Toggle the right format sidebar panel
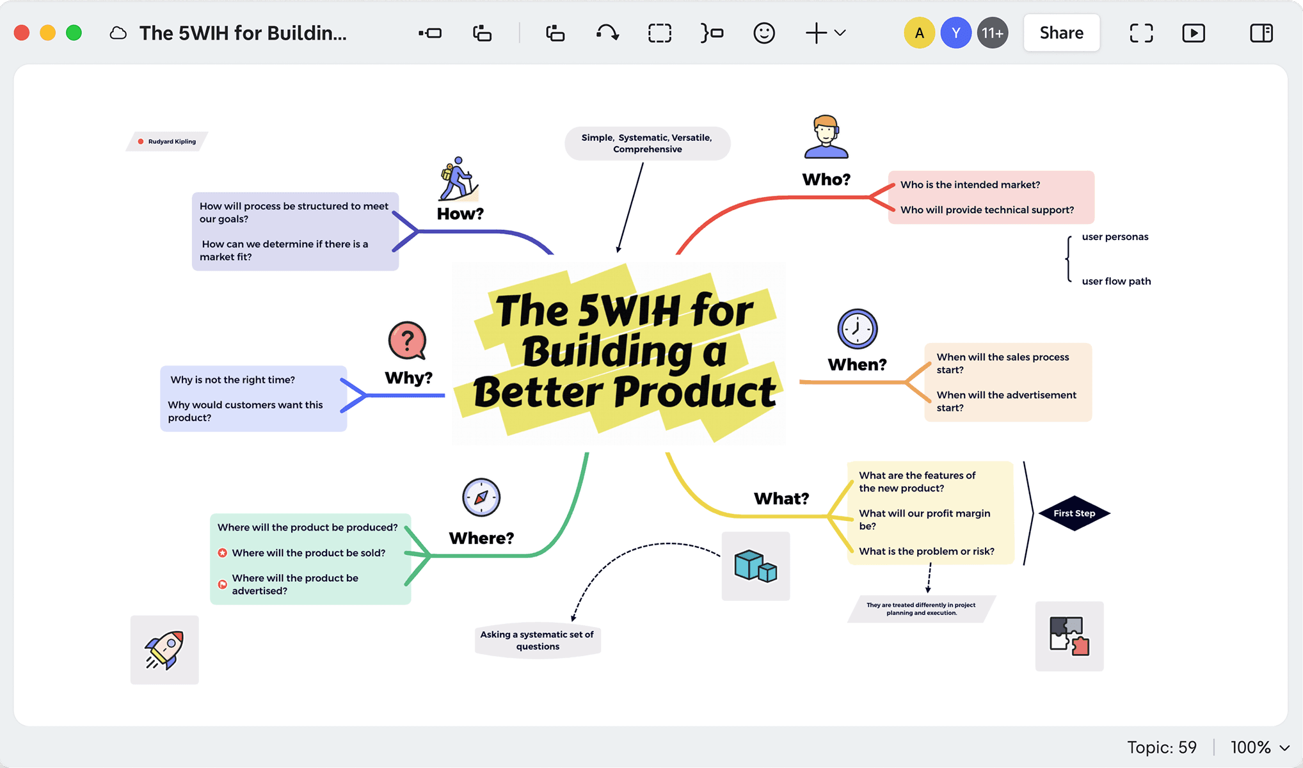1303x768 pixels. point(1261,33)
